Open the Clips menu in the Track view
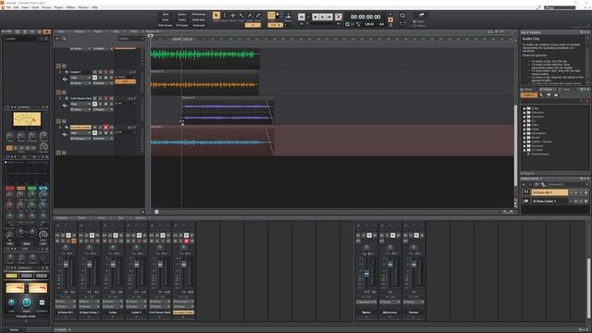Viewport: 592px width, 333px height. [116, 31]
